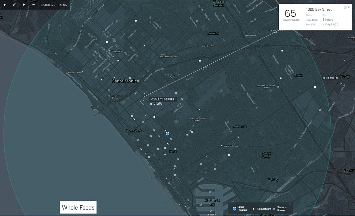Open 1020 Bay Street details in new window

tap(345, 7)
